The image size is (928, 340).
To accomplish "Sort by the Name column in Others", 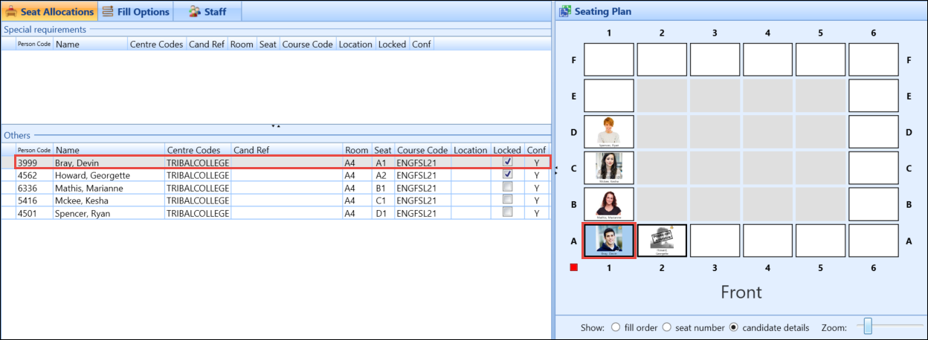I will [x=109, y=150].
